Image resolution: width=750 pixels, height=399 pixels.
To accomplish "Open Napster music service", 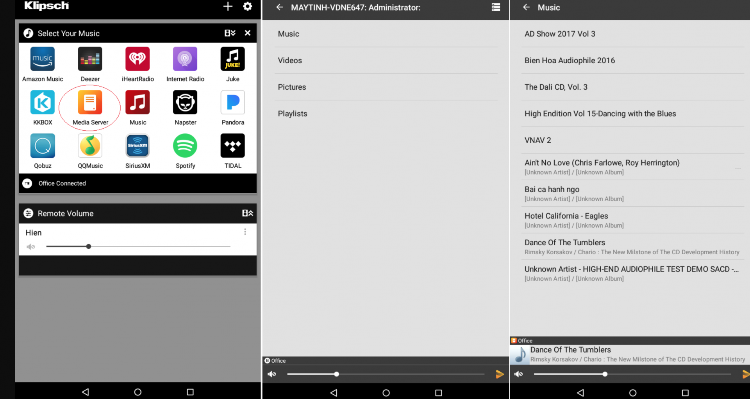I will pyautogui.click(x=185, y=102).
